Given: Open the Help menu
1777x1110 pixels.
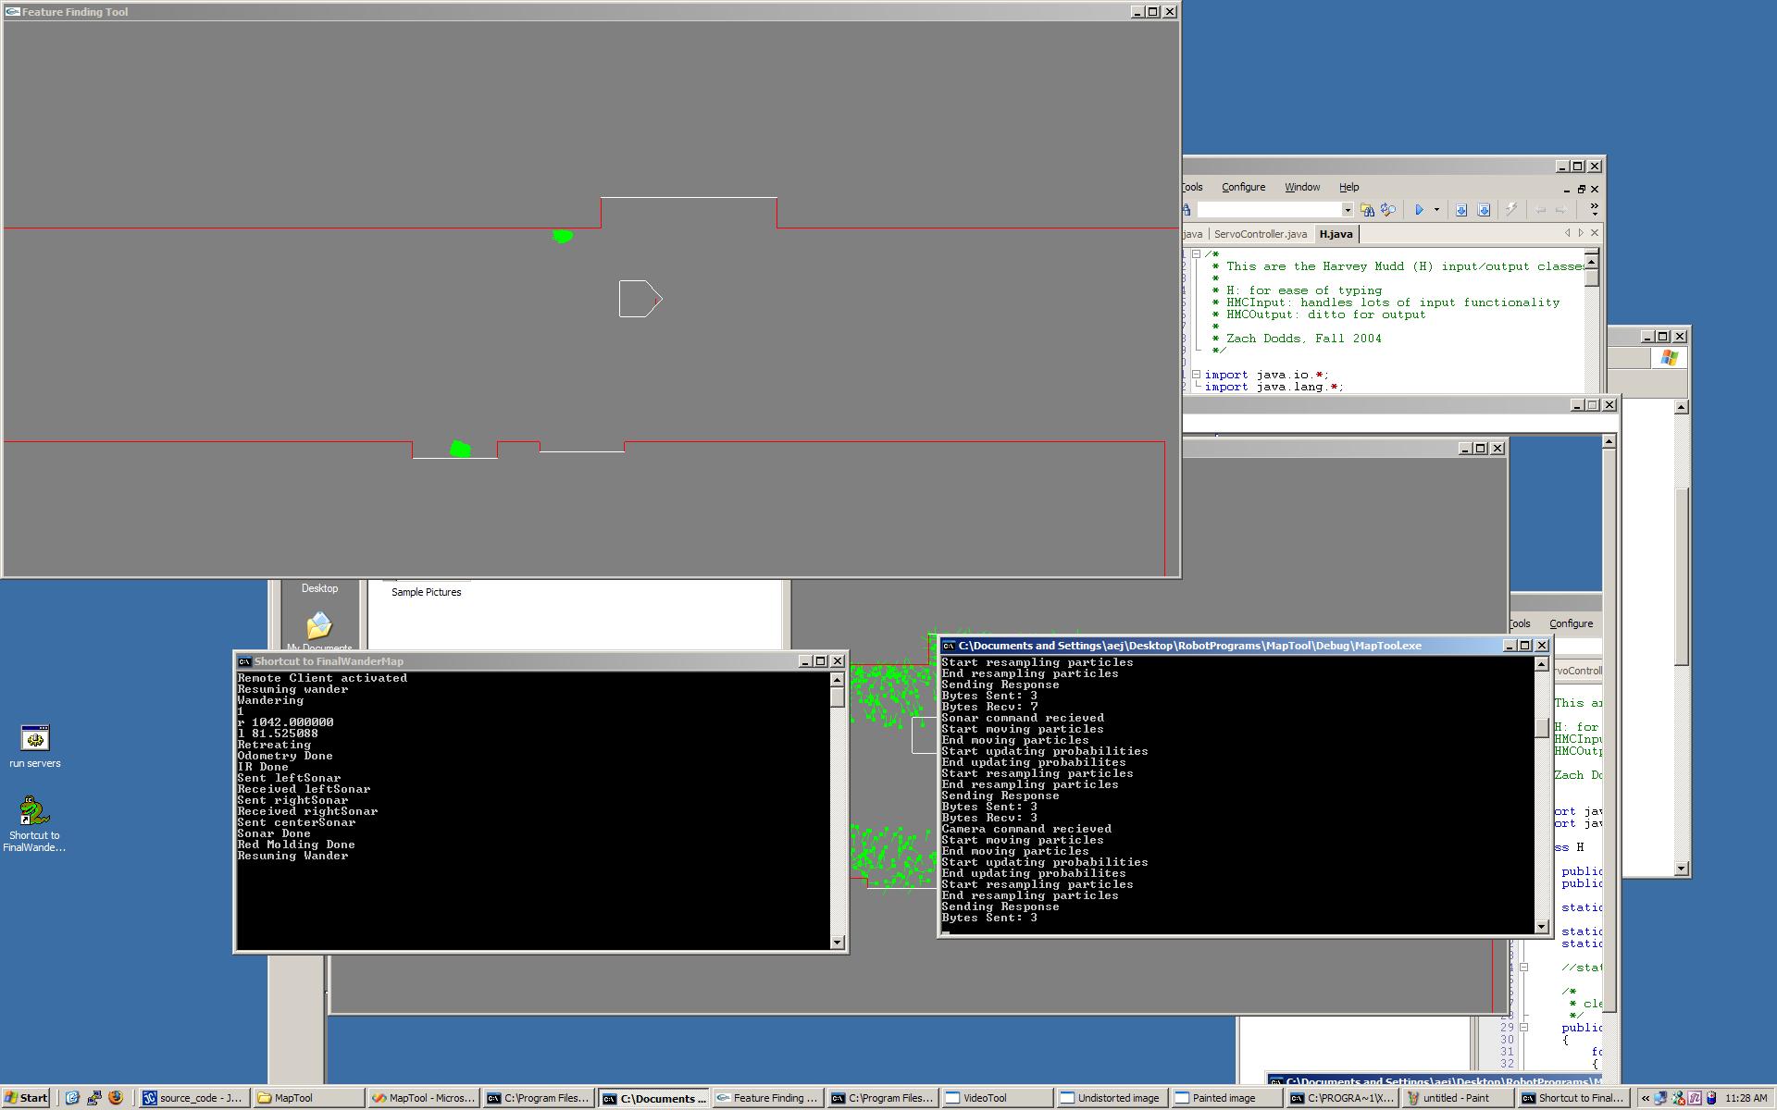Looking at the screenshot, I should [1349, 187].
